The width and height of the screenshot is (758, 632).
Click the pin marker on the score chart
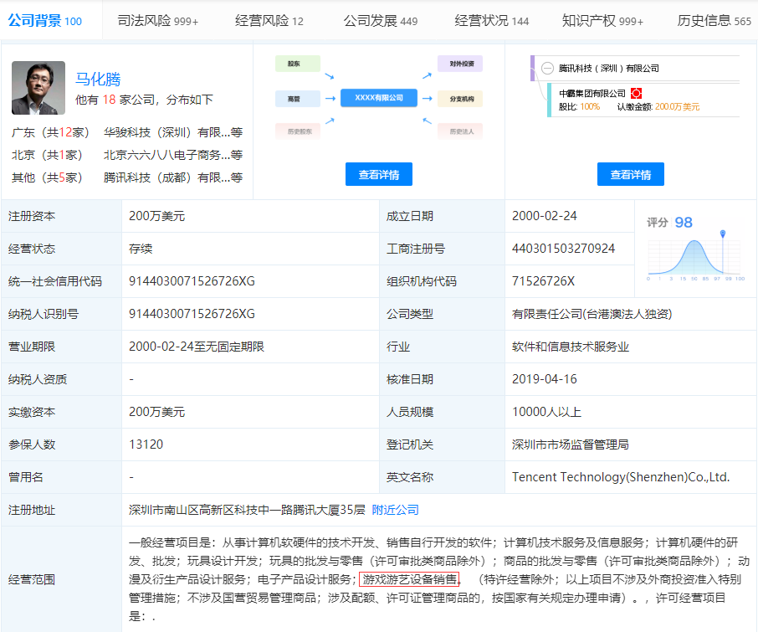pos(723,234)
